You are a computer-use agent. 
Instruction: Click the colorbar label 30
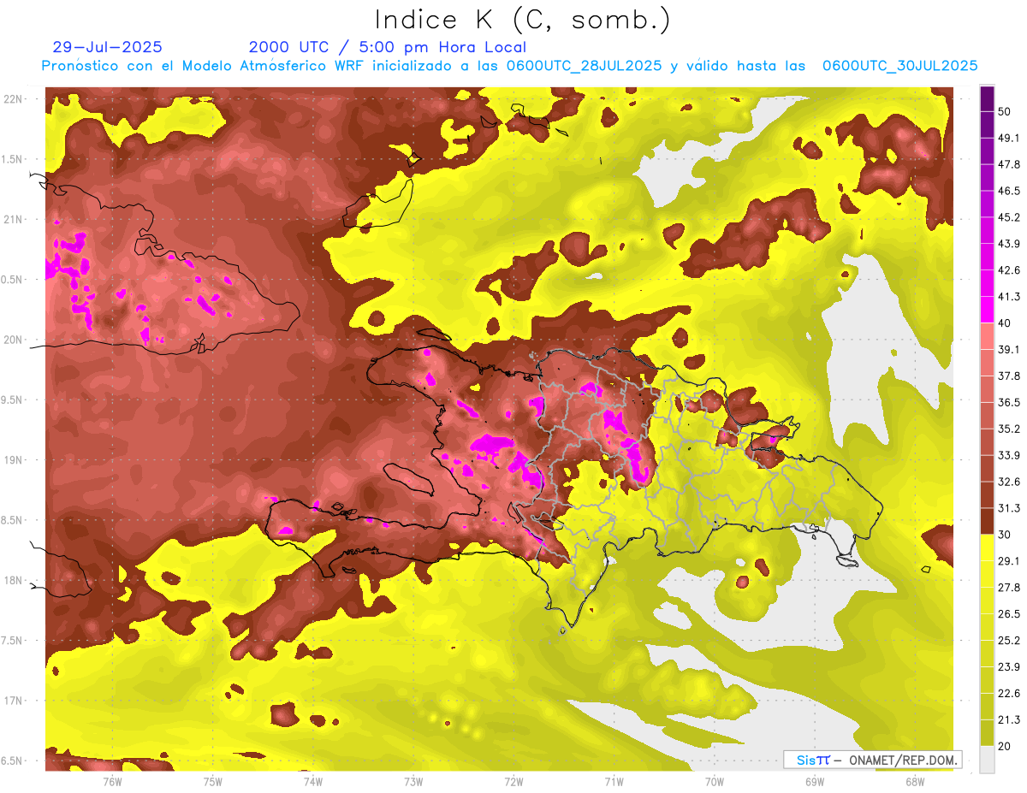click(x=1005, y=535)
